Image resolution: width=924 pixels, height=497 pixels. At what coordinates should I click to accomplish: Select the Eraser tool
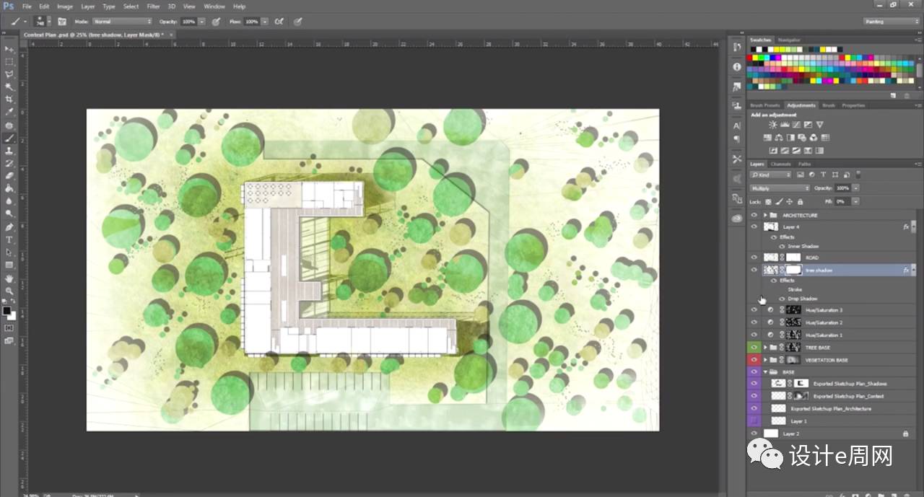pos(9,175)
